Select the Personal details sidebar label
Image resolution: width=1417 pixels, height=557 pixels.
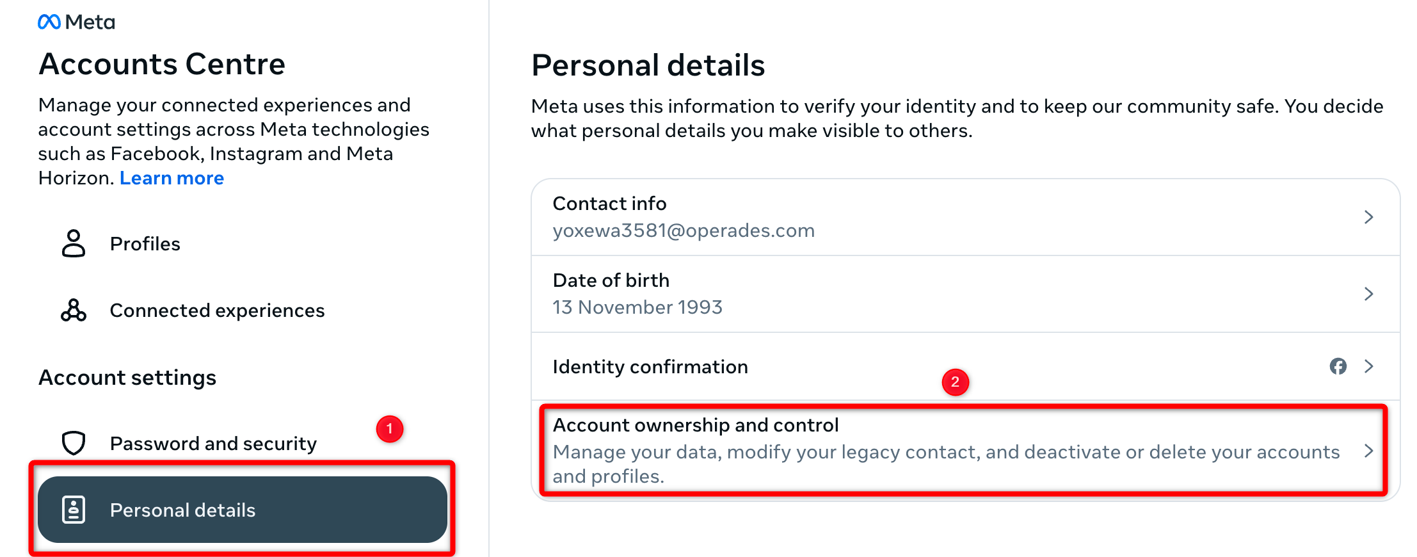pos(182,510)
